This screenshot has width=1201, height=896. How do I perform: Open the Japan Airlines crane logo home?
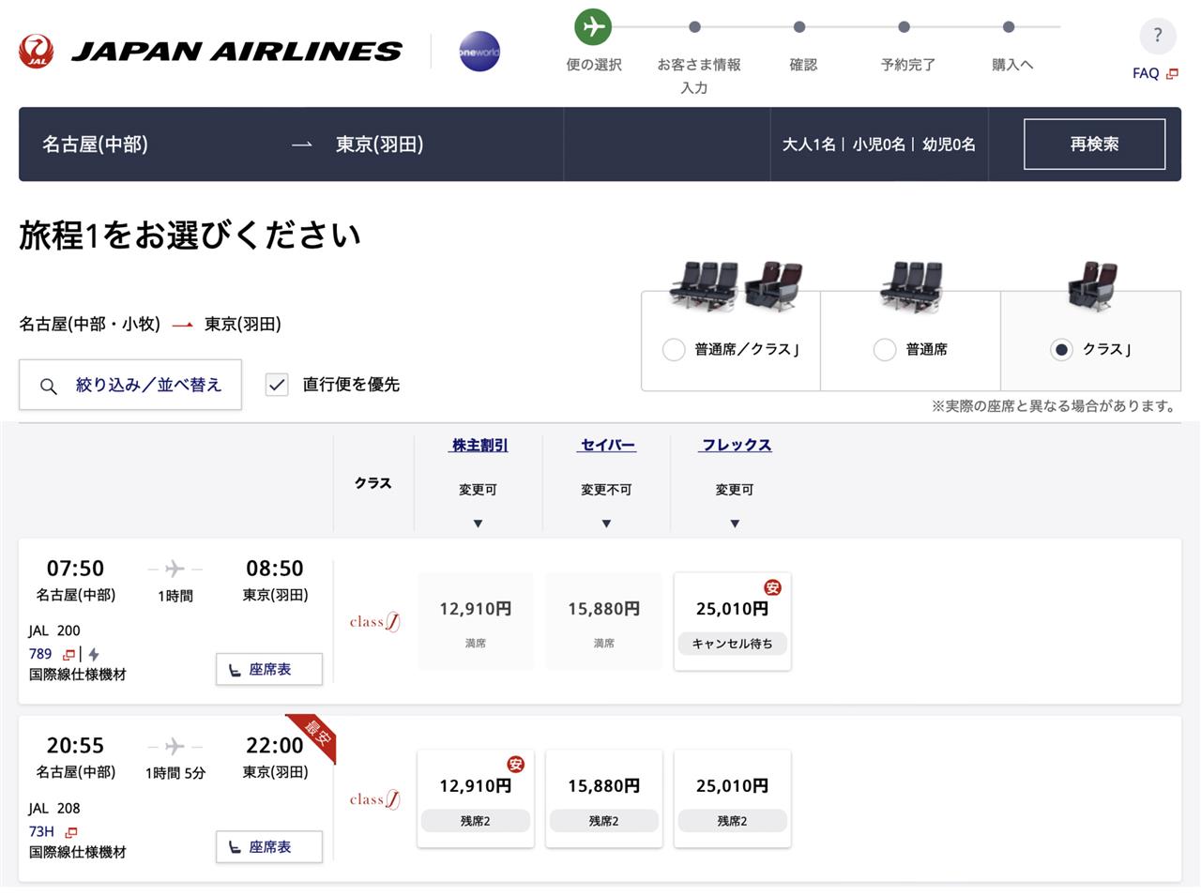click(x=37, y=51)
